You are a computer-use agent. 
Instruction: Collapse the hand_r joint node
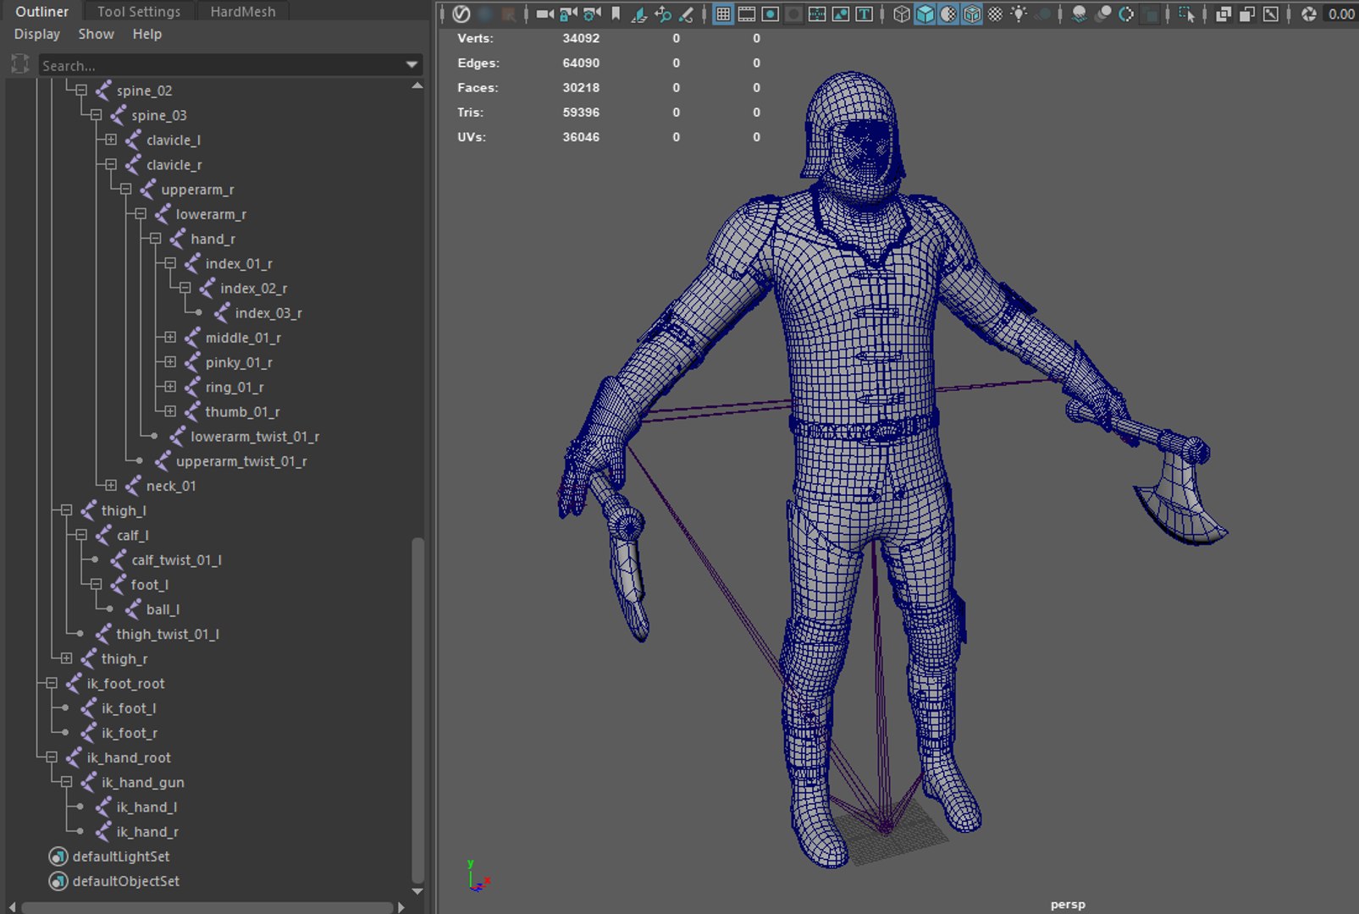point(155,238)
